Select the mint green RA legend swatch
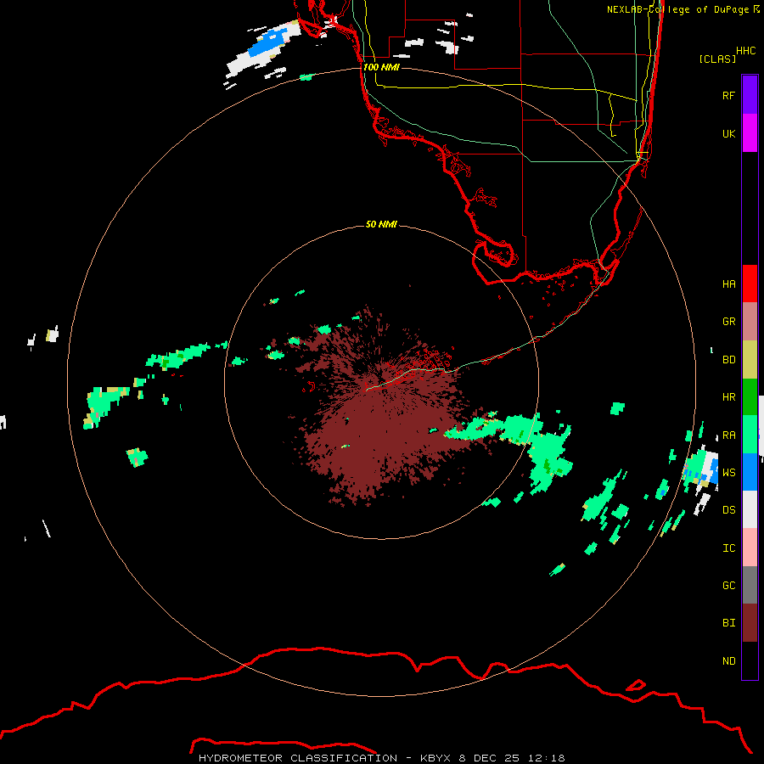Image resolution: width=764 pixels, height=764 pixels. [x=750, y=435]
